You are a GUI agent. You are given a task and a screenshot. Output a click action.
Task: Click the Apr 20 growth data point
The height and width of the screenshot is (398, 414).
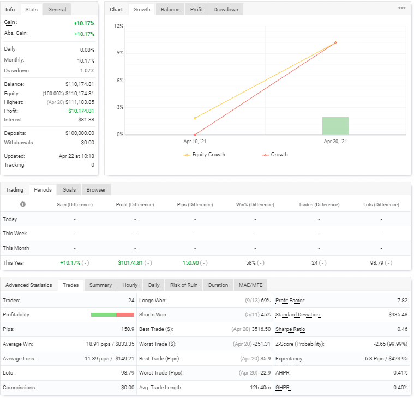click(x=335, y=42)
